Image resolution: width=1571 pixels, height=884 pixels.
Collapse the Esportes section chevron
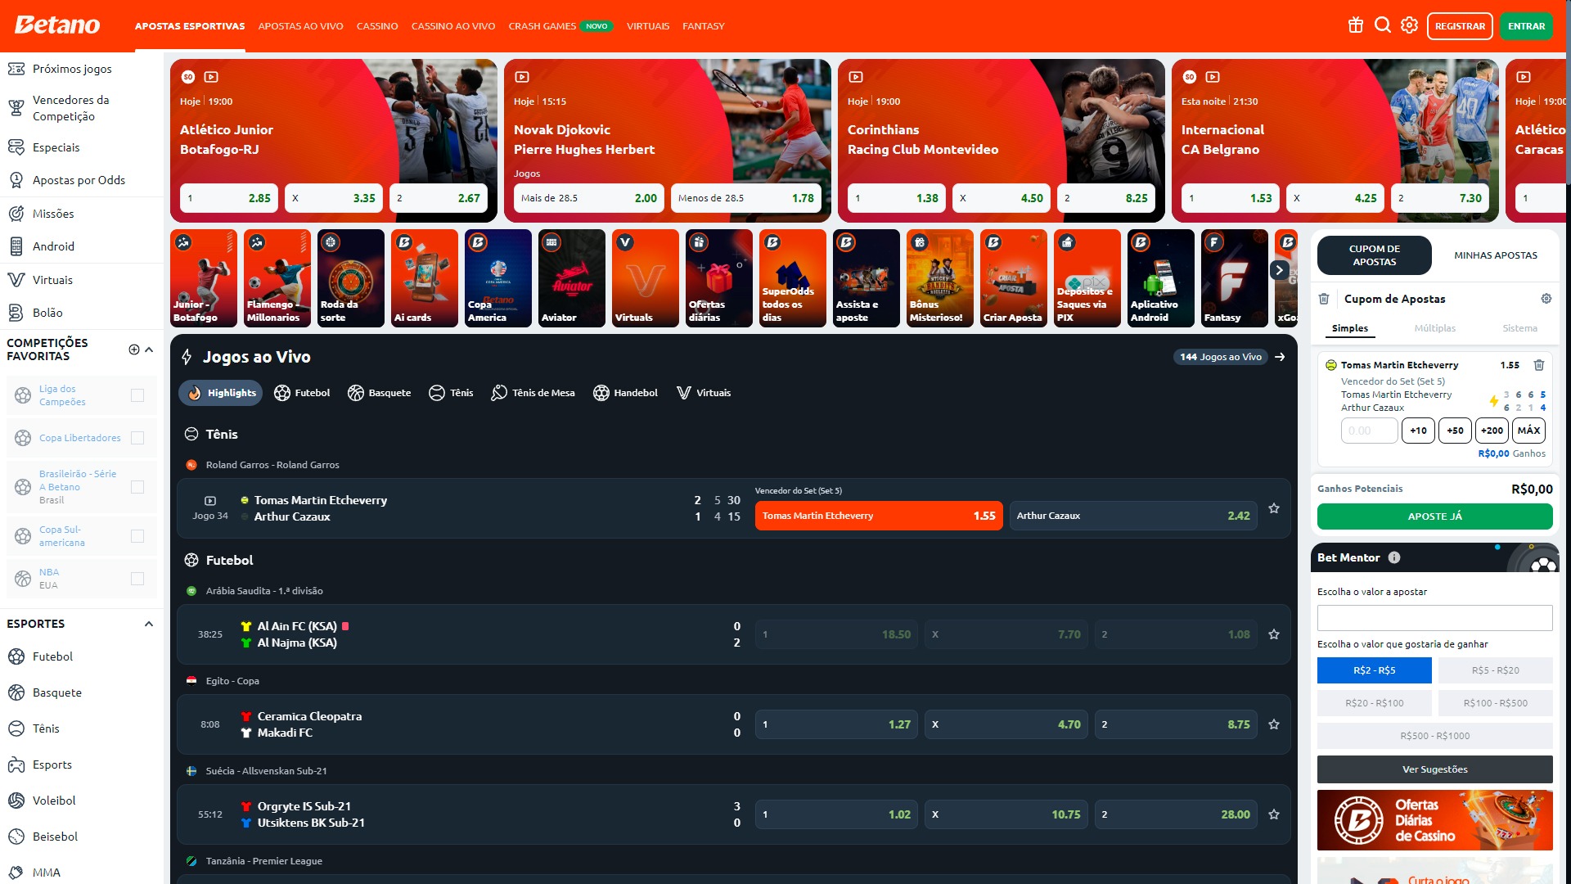(149, 624)
